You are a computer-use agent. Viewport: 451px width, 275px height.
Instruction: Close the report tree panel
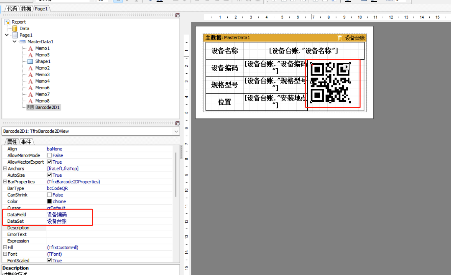[x=178, y=15]
